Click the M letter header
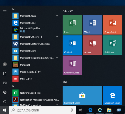 point(13,9)
